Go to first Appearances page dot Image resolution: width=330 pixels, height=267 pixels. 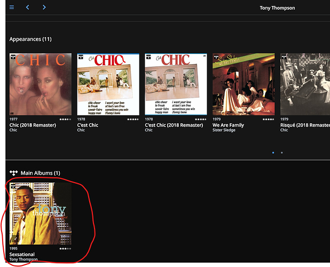pyautogui.click(x=273, y=153)
